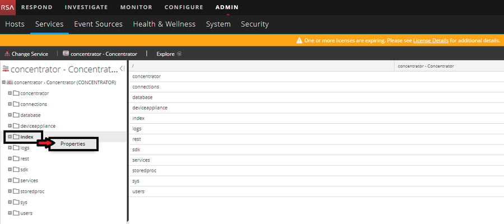Viewport: 504px width, 224px height.
Task: Click the concentrator service icon in toolbar
Action: [x=66, y=54]
